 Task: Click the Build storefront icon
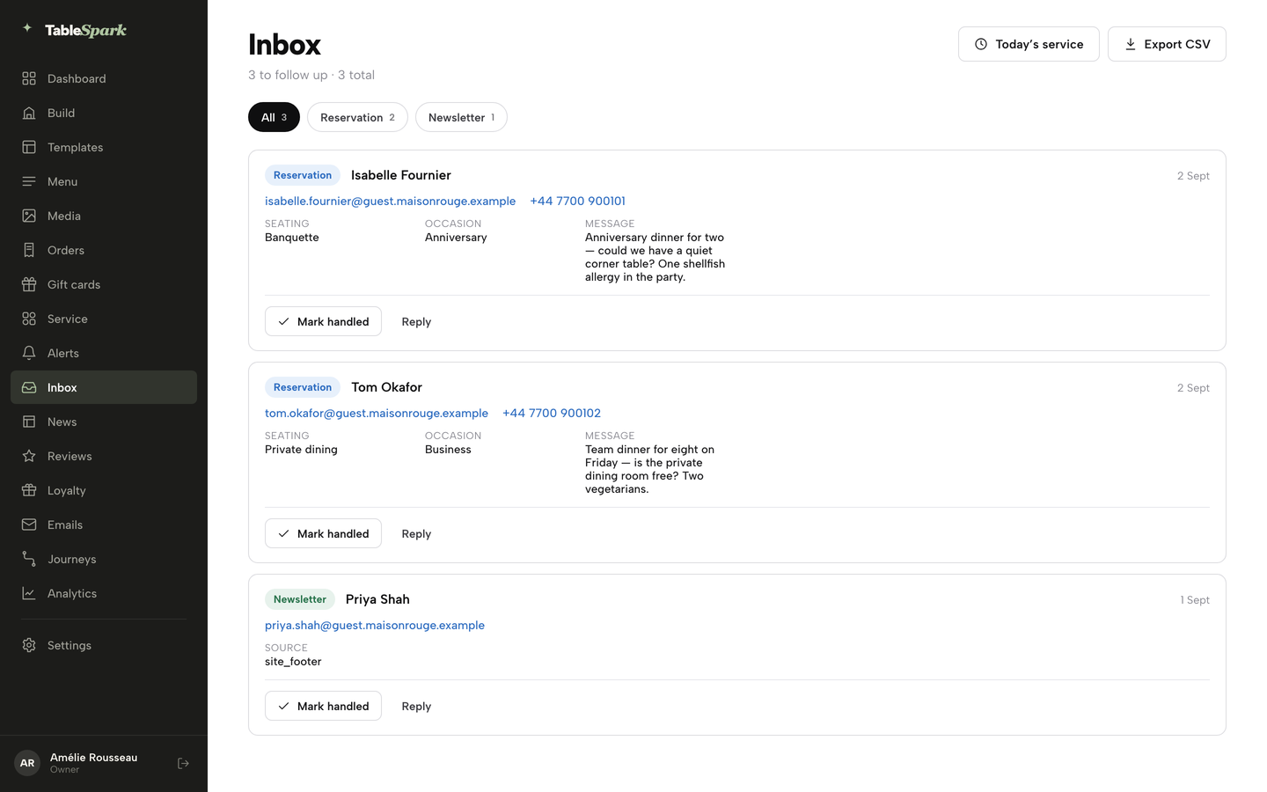[x=29, y=113]
